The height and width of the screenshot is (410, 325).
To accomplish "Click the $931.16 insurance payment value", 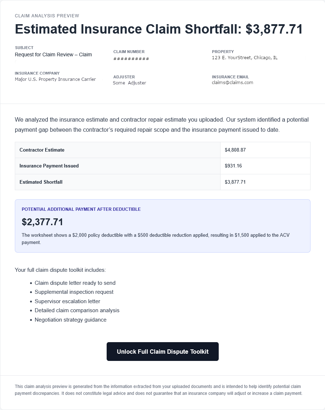I will tap(234, 166).
